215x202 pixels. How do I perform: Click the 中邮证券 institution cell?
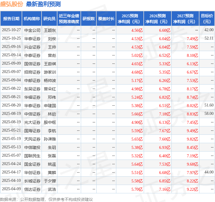point(32,81)
